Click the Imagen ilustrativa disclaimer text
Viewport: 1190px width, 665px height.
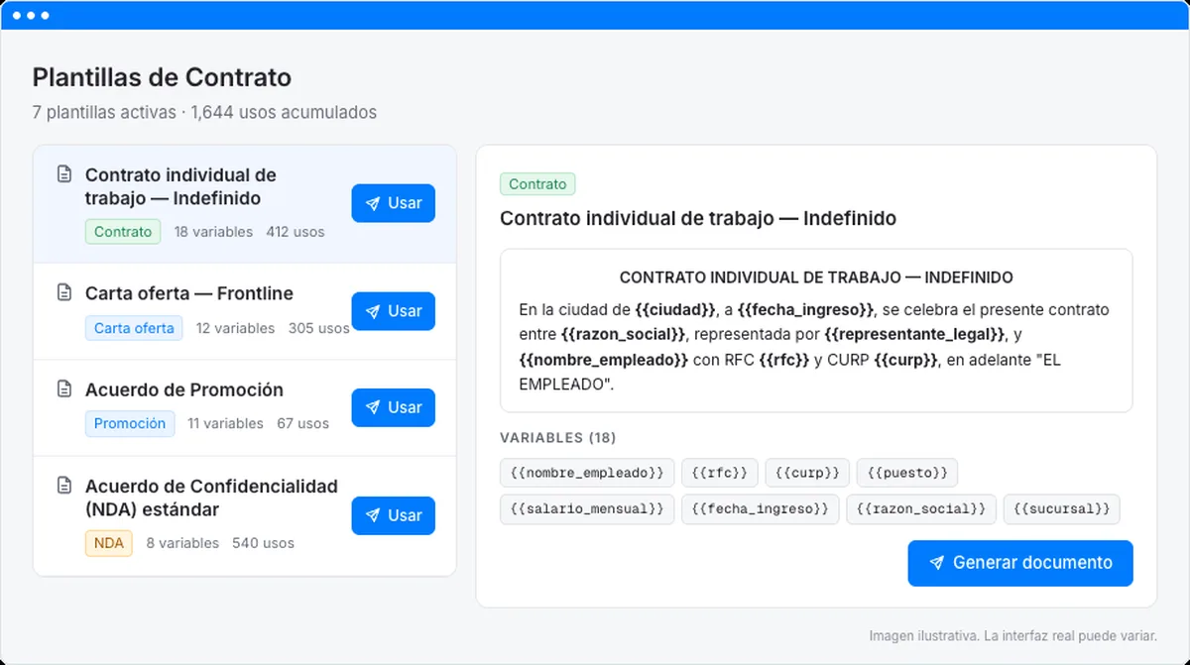click(x=1013, y=636)
